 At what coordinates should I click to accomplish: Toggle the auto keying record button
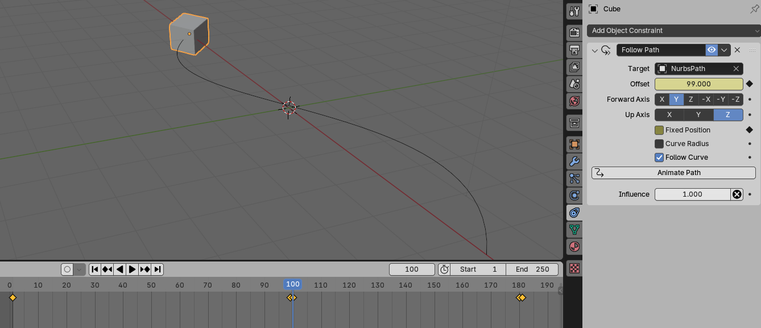point(67,269)
